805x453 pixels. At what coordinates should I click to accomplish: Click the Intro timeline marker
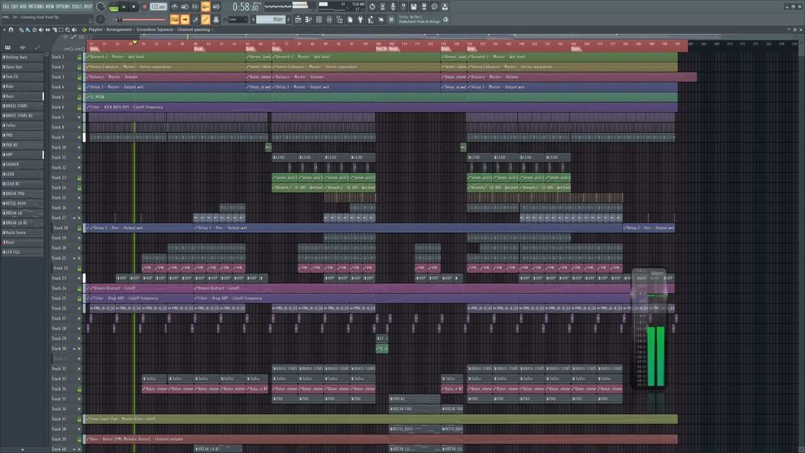(x=94, y=48)
